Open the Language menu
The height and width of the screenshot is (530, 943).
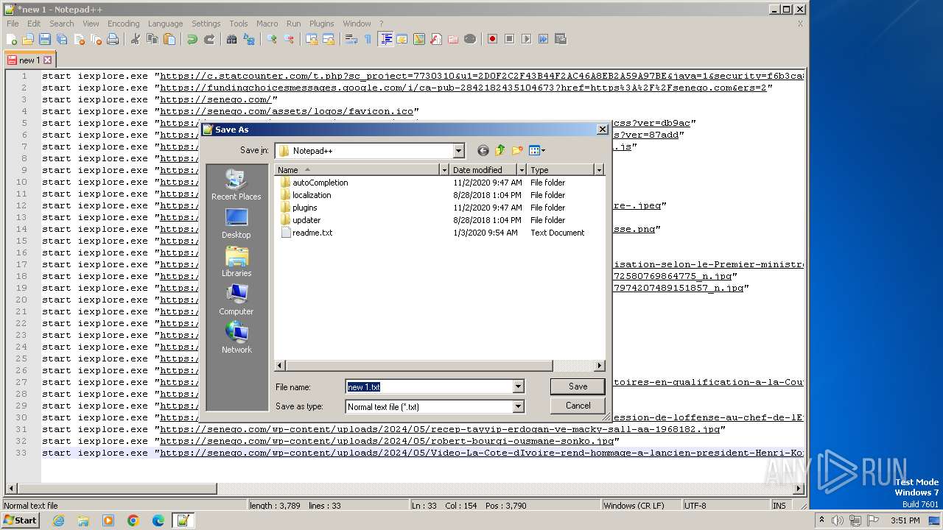[x=165, y=24]
